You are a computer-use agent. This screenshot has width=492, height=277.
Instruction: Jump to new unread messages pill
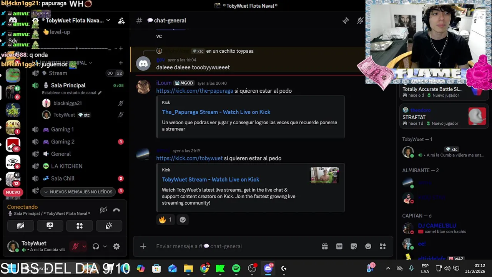78,192
